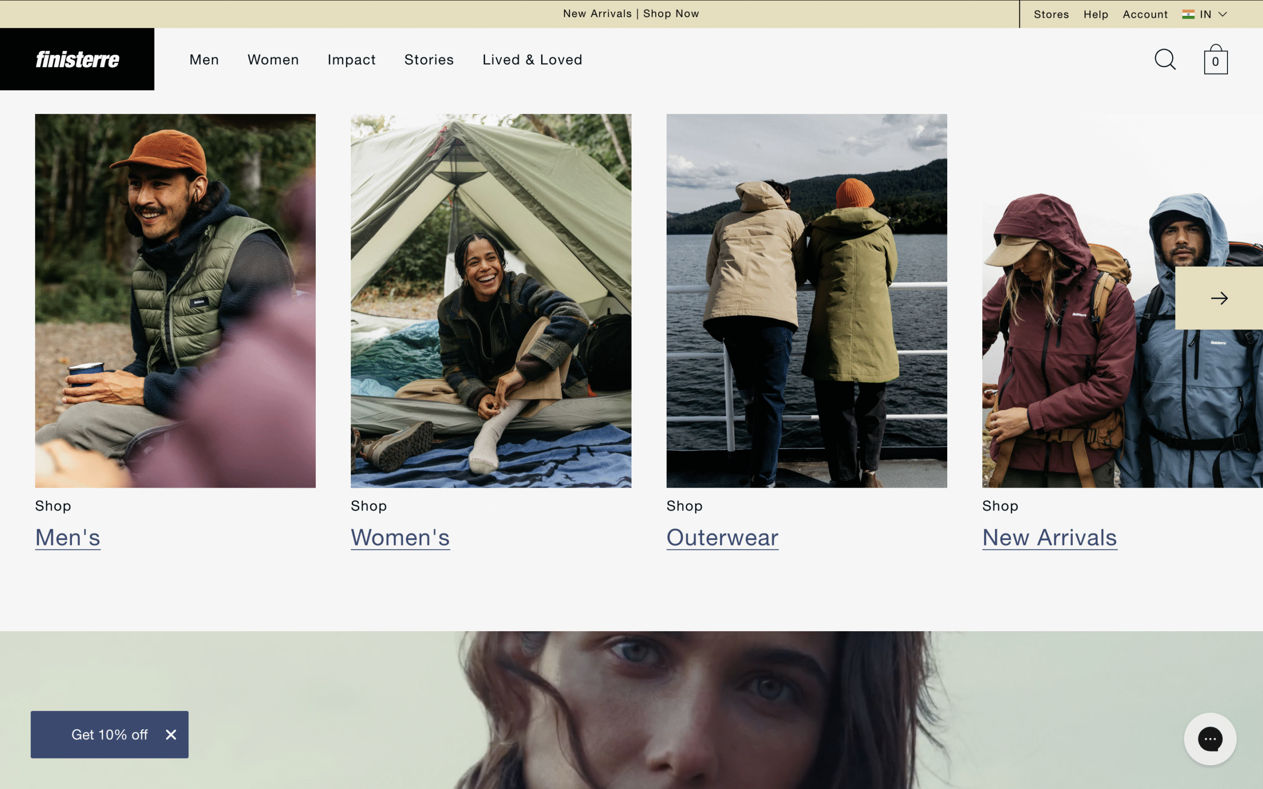Screen dimensions: 1263x789
Task: Dismiss the Get 10% off popup
Action: point(171,735)
